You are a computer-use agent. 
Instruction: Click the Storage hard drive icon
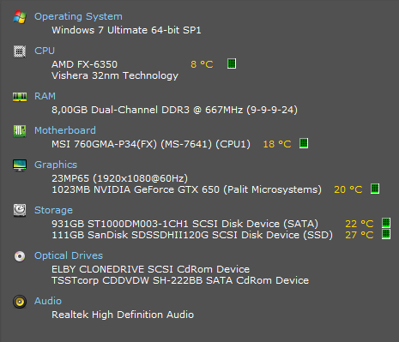point(20,210)
